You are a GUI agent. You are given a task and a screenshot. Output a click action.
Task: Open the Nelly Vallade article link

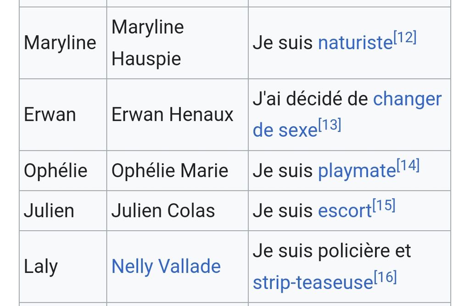point(166,267)
